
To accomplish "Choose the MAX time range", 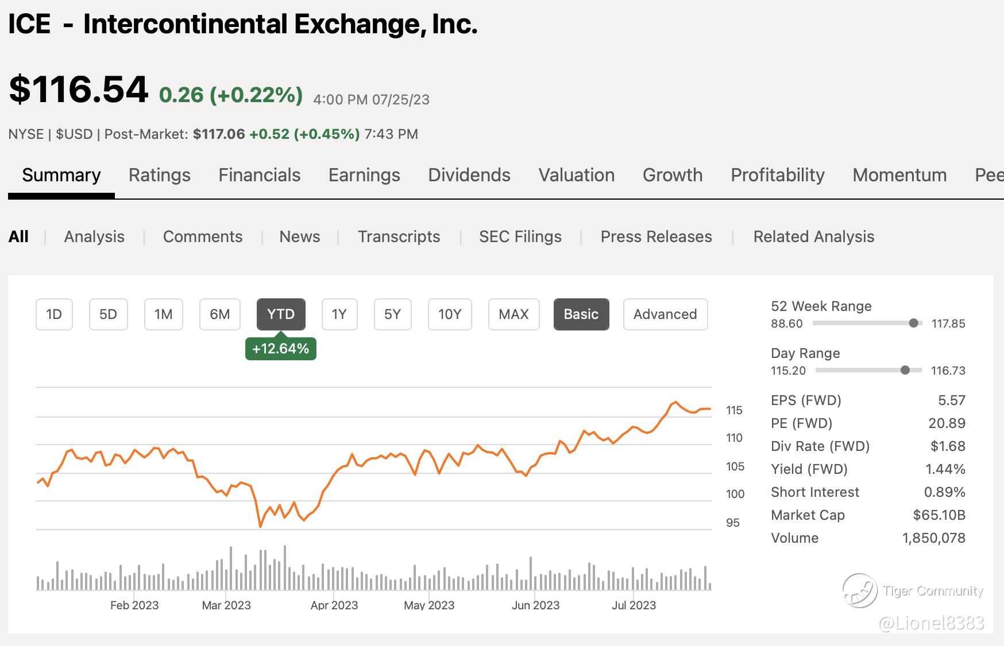I will coord(513,314).
